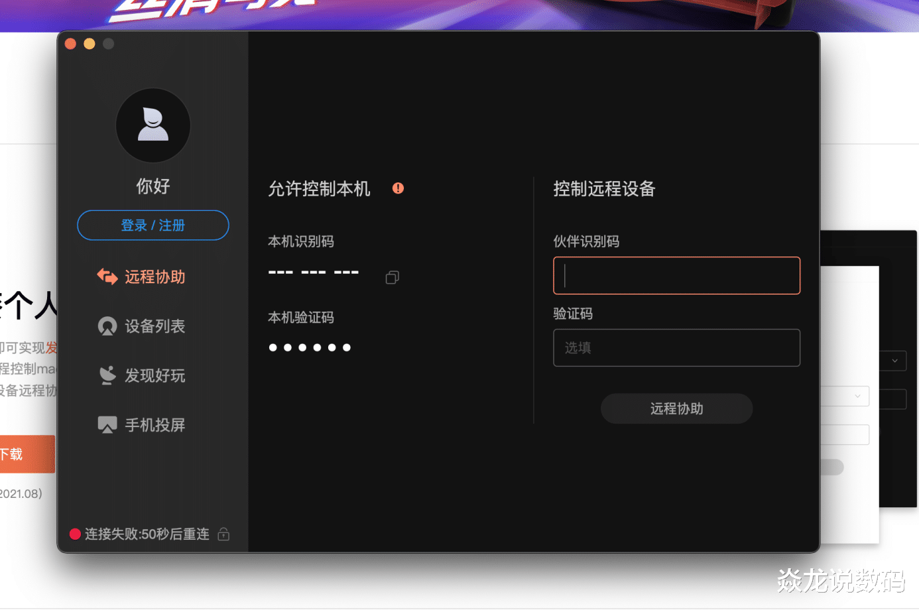Select 手机投屏 from the sidebar menu
The image size is (919, 610).
point(155,425)
